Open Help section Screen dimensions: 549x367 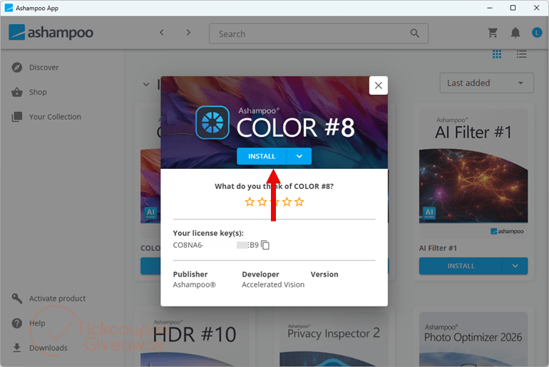pos(37,324)
